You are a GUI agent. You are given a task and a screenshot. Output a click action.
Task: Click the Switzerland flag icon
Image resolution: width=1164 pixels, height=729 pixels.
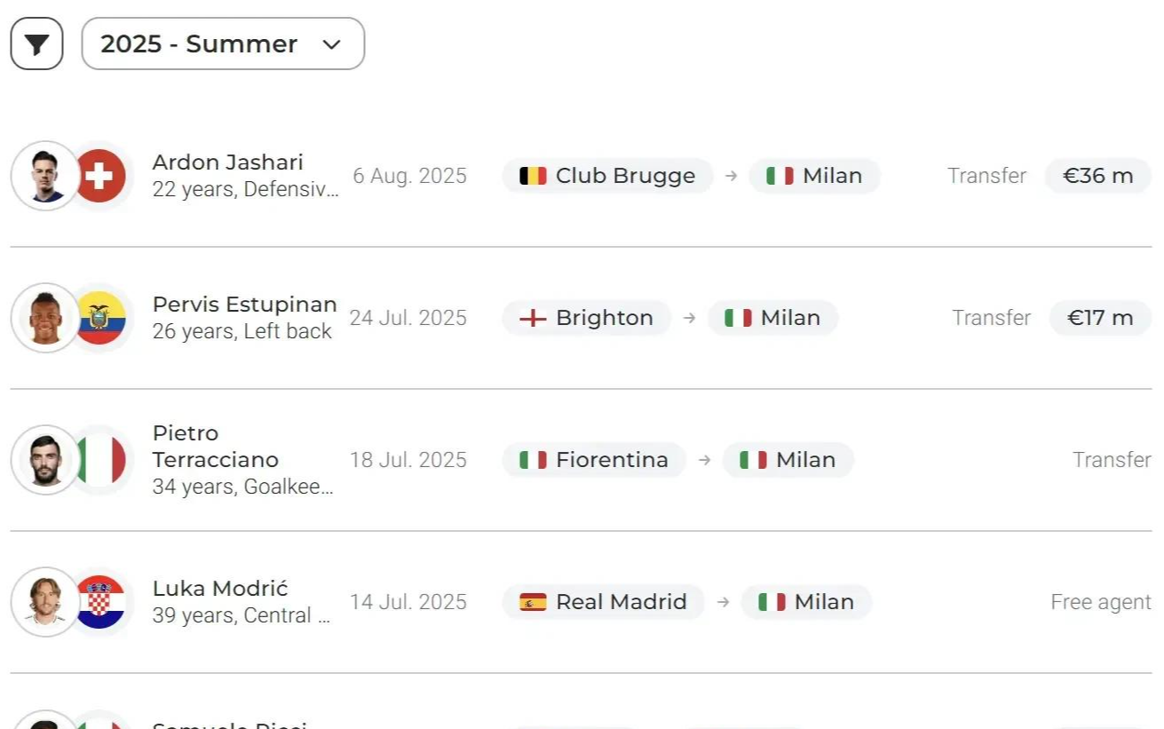pyautogui.click(x=99, y=176)
